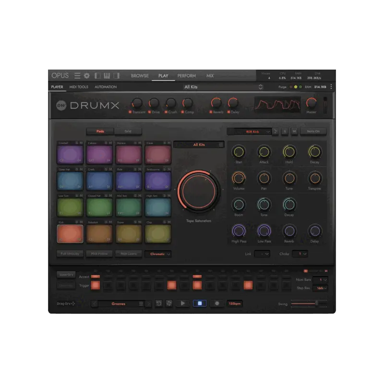Open the Step Res dropdown

[320, 288]
